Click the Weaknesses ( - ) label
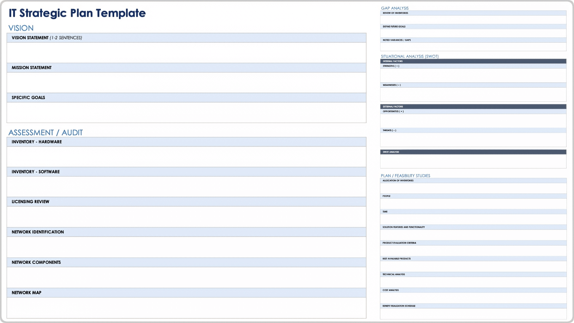 (392, 85)
